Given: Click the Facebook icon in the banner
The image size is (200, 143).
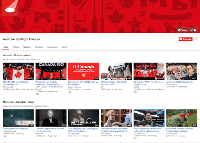Looking at the screenshot, I should point(191,30).
